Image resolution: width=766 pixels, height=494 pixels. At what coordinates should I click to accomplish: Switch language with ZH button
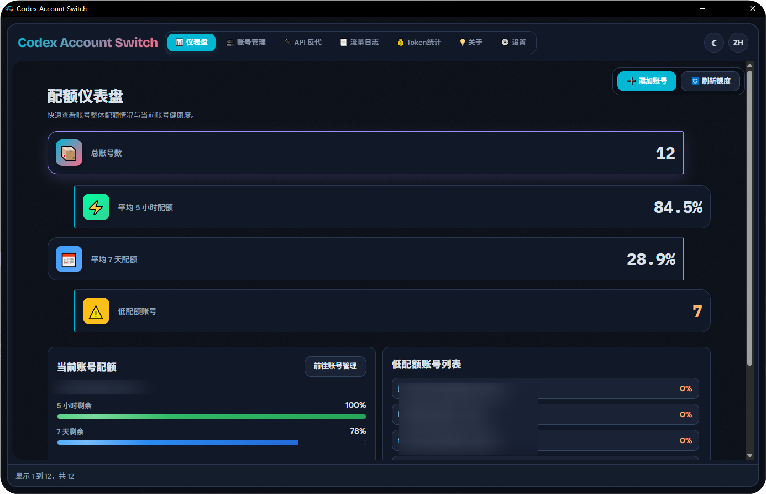pos(738,43)
